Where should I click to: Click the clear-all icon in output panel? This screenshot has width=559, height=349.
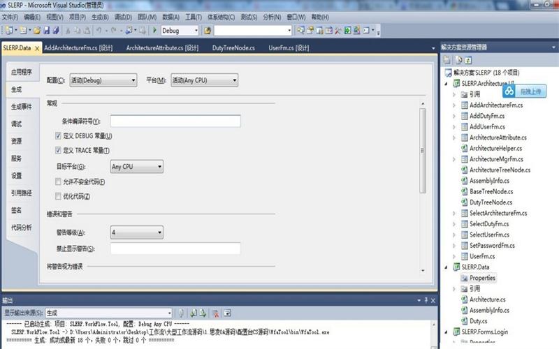click(215, 313)
